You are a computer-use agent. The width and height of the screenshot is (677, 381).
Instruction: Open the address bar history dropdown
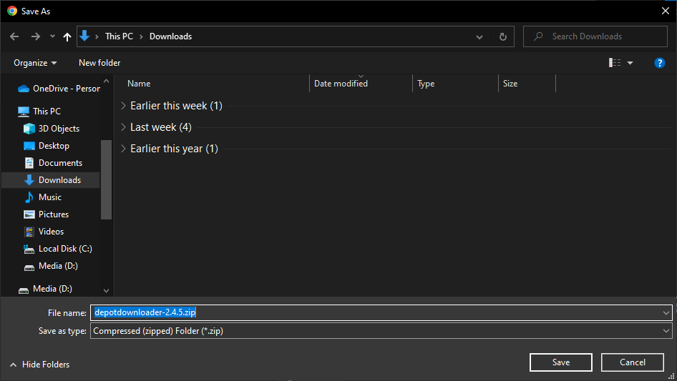pos(479,36)
